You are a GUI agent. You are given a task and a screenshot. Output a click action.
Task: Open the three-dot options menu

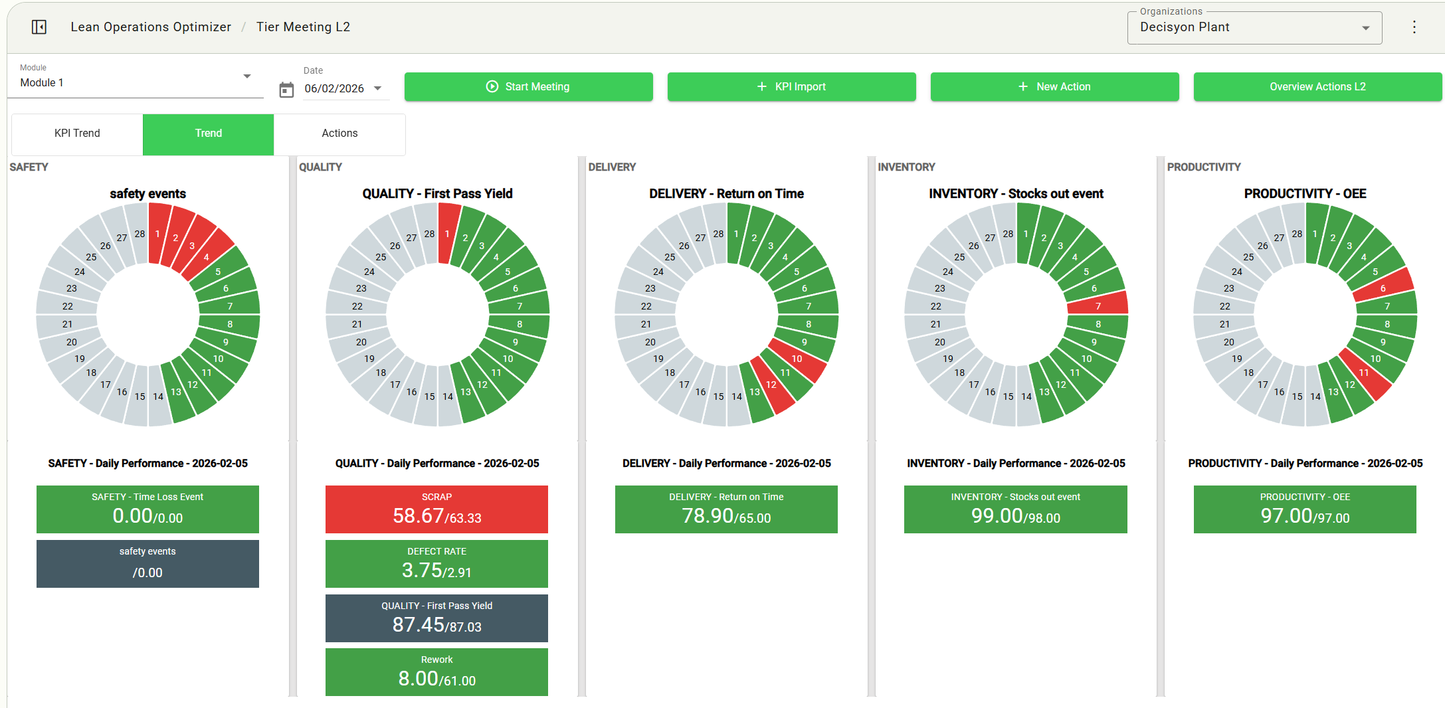tap(1414, 27)
